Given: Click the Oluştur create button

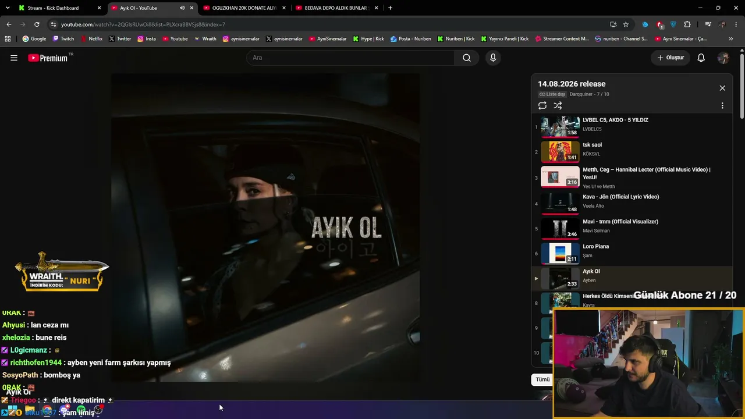Looking at the screenshot, I should (x=670, y=58).
